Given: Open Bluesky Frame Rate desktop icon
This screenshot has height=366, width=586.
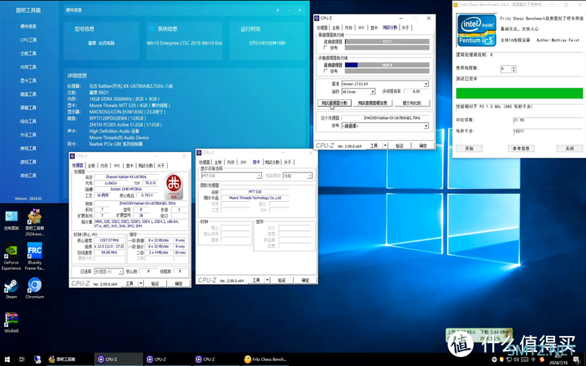Looking at the screenshot, I should point(34,257).
